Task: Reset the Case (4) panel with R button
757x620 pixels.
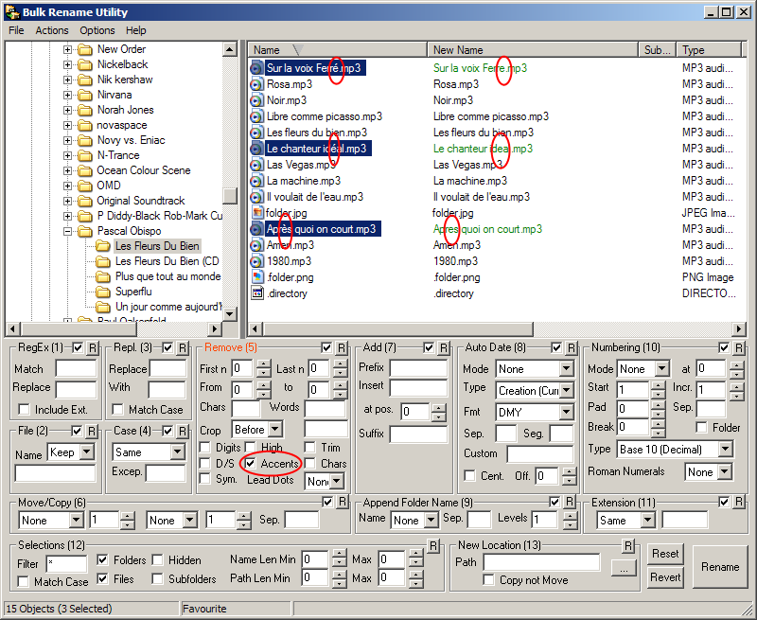Action: point(183,431)
